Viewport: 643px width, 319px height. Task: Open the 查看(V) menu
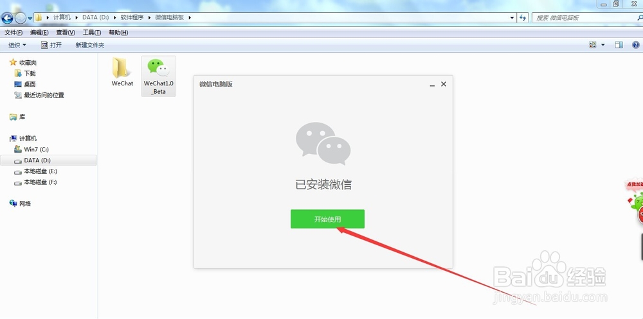pos(66,32)
